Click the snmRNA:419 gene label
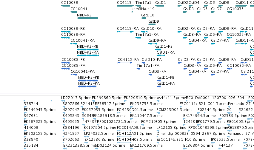Viewport: 254px width, 150px height. pos(143,9)
